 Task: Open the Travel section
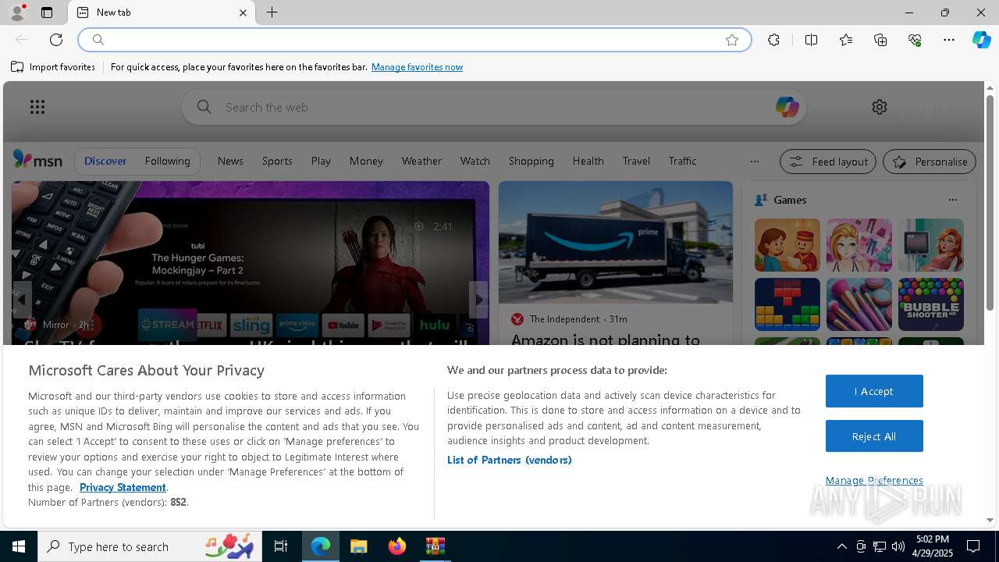point(636,161)
